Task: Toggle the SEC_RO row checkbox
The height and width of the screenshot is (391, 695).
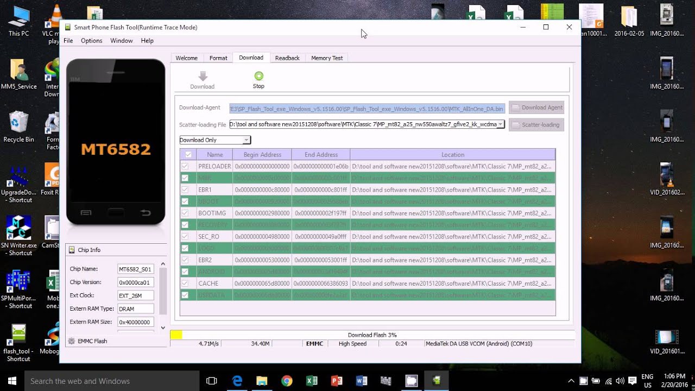Action: (x=185, y=236)
